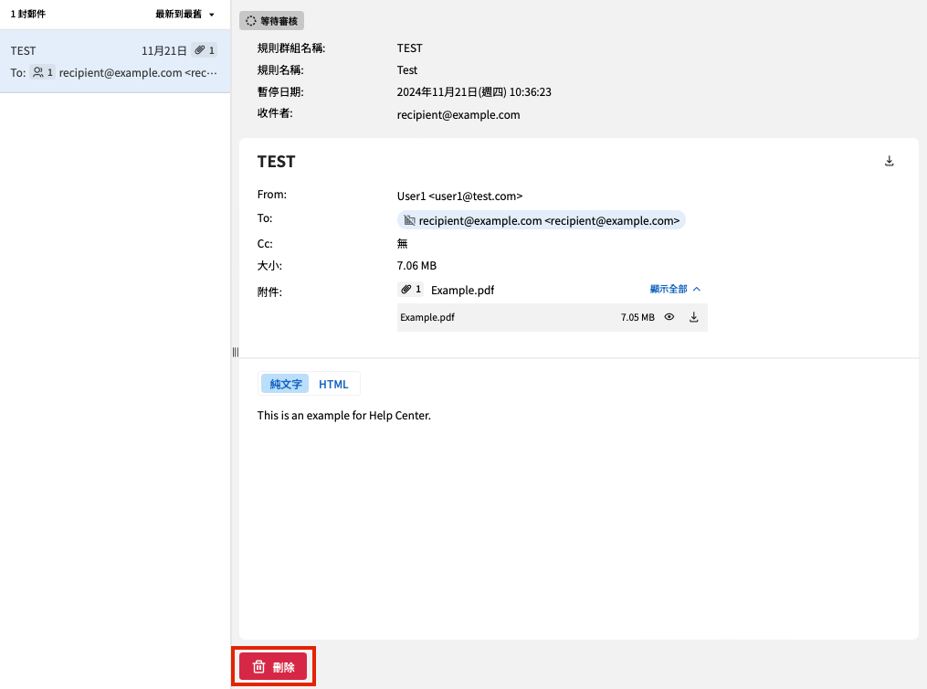
Task: Select the TEST email in the list
Action: pos(114,61)
